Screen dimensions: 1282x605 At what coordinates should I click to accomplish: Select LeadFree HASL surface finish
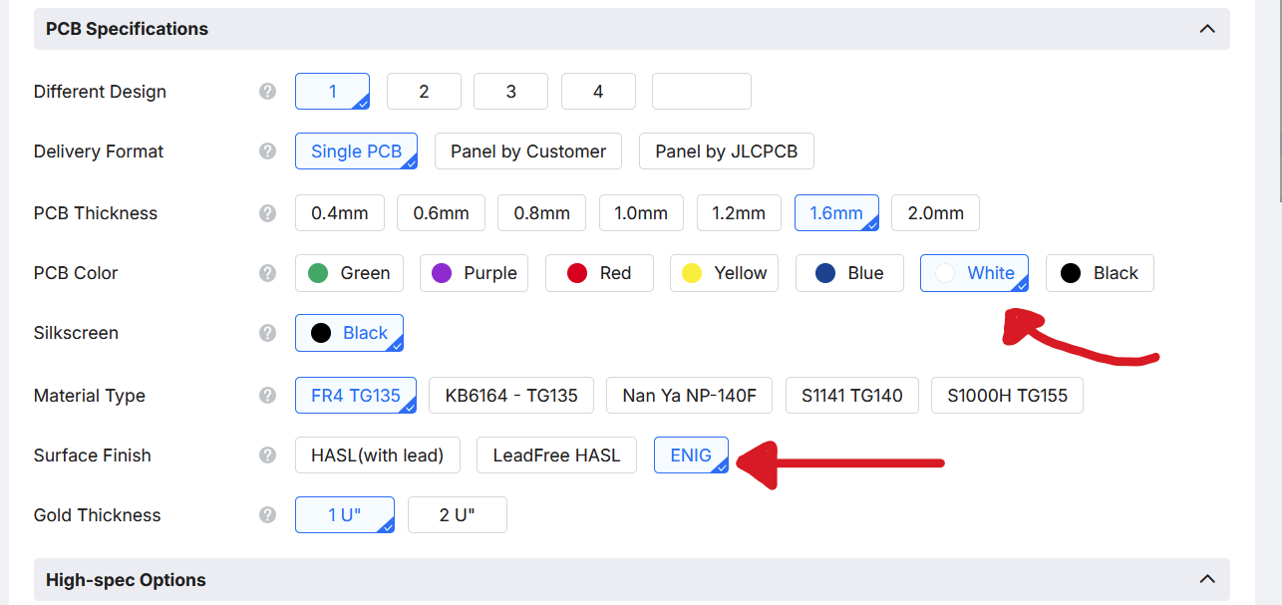click(556, 455)
